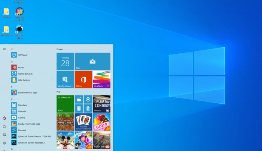Screen dimensions: 262x151
Task: Open Microsoft Solitaire Collection tile
Action: coord(83,122)
